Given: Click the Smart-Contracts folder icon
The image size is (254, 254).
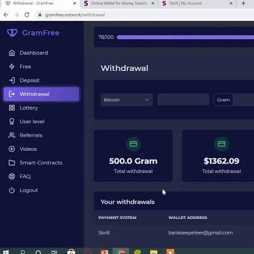Looking at the screenshot, I should click(12, 163).
